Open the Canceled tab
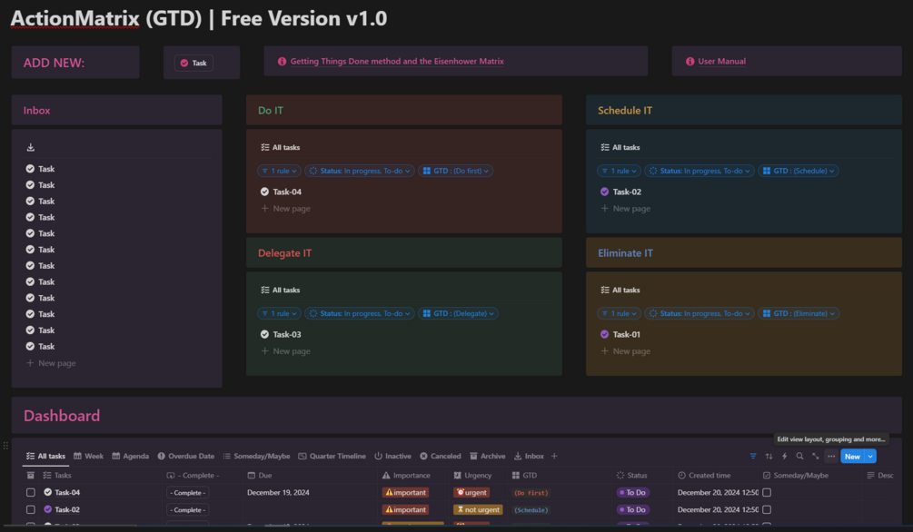This screenshot has width=913, height=532. click(x=441, y=457)
